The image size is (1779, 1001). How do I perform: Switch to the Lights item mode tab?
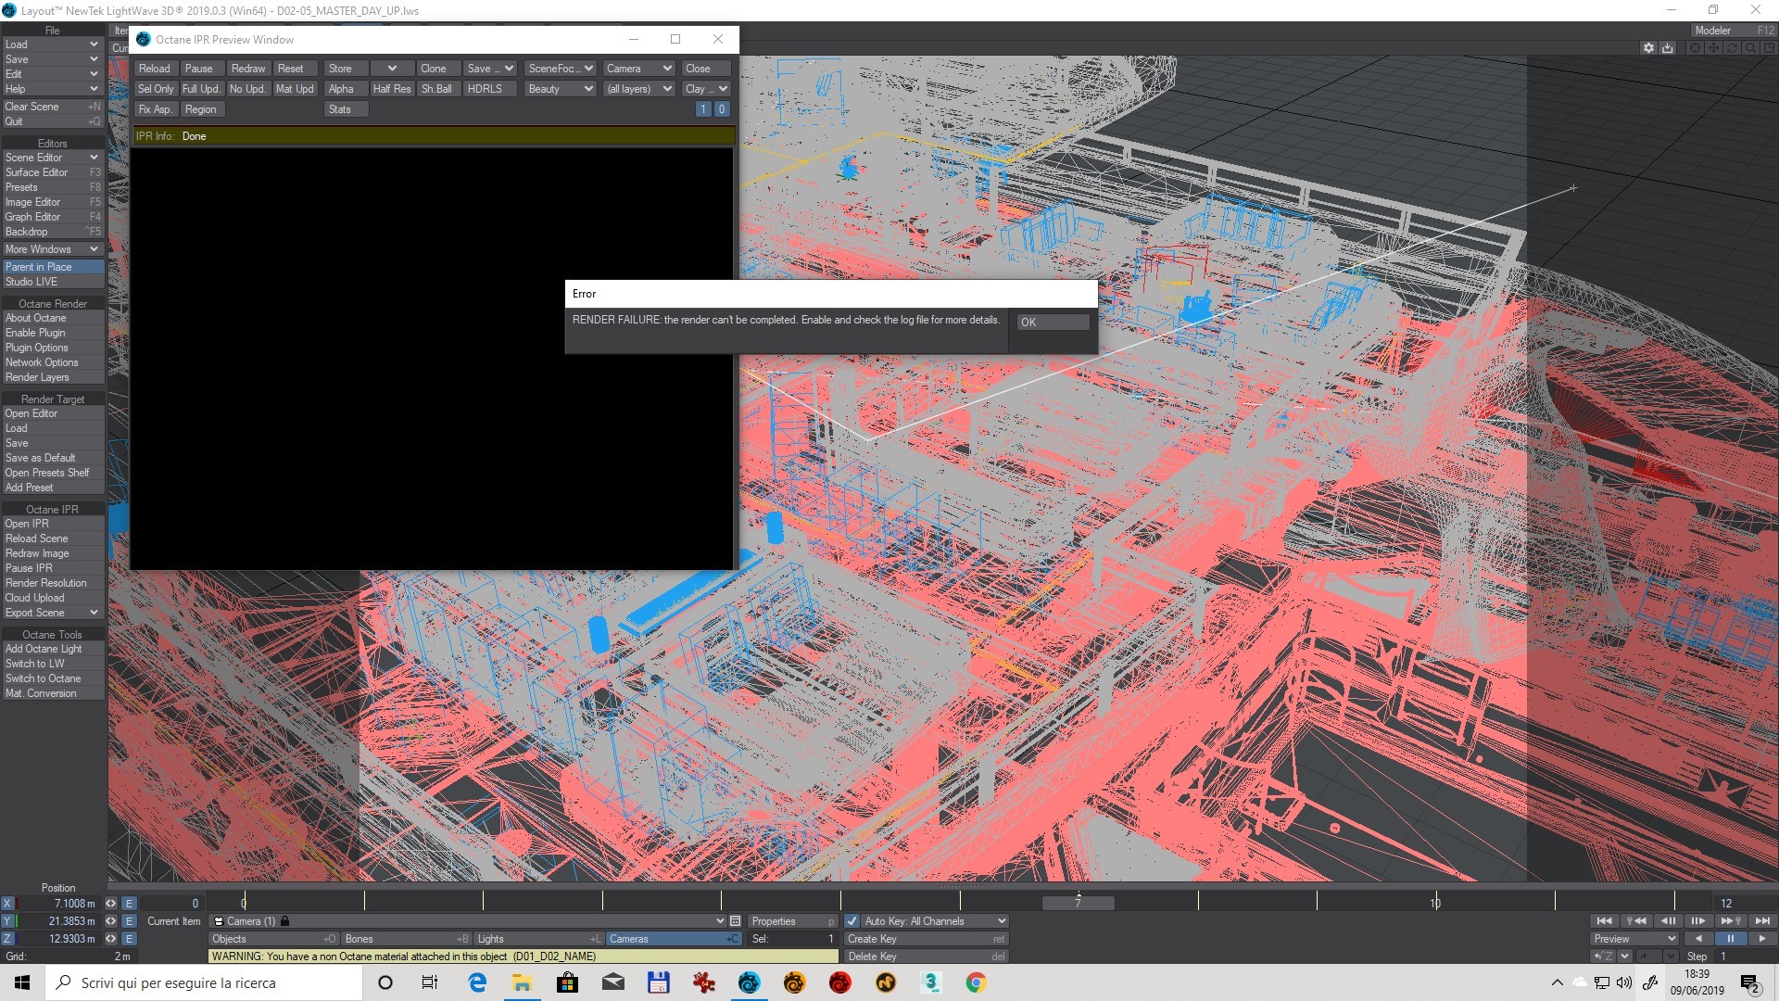coord(537,939)
